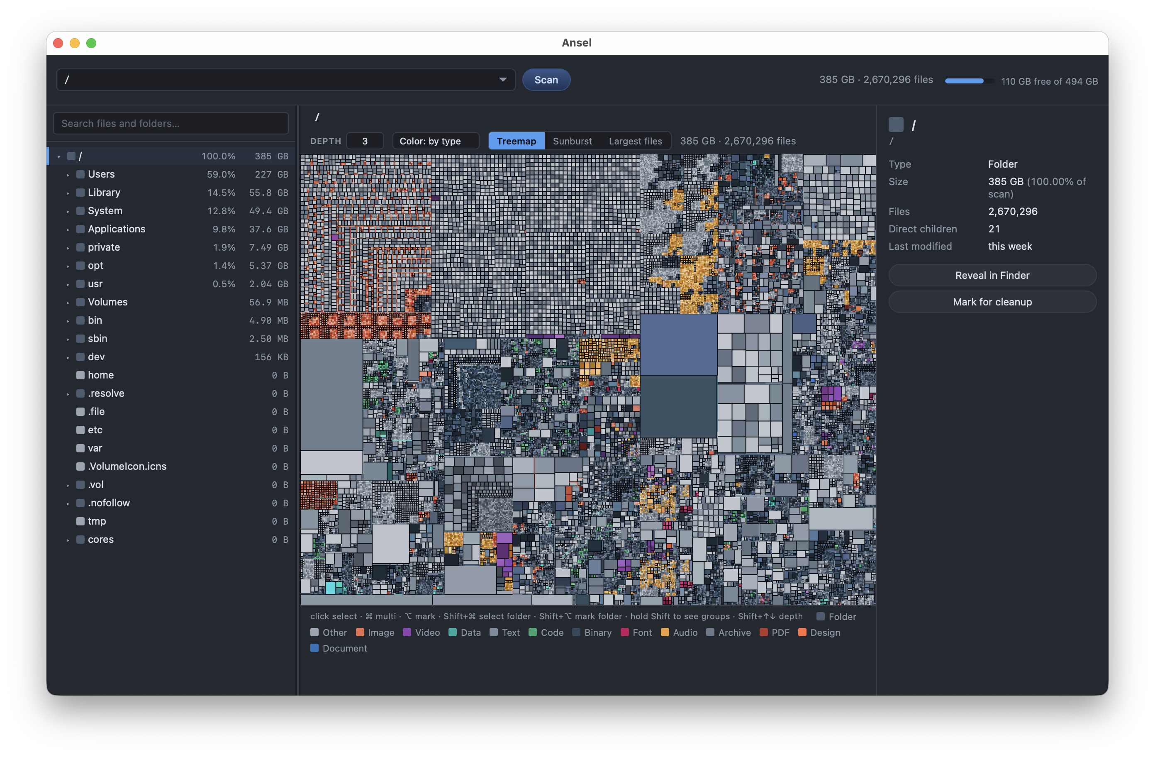Click the file icon beside .file
The image size is (1155, 757).
[x=80, y=412]
